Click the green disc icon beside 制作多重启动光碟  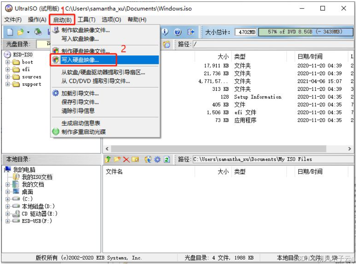click(56, 131)
